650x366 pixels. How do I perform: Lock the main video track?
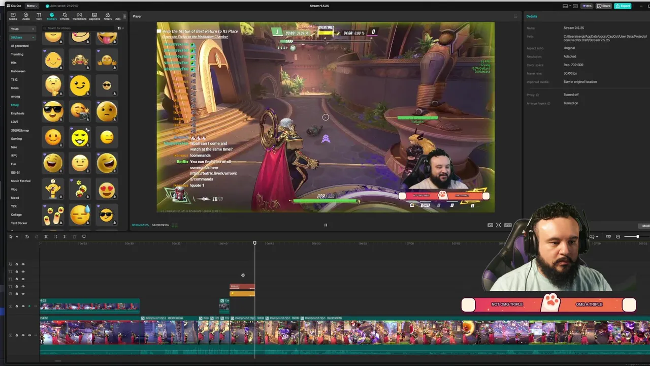(17, 335)
